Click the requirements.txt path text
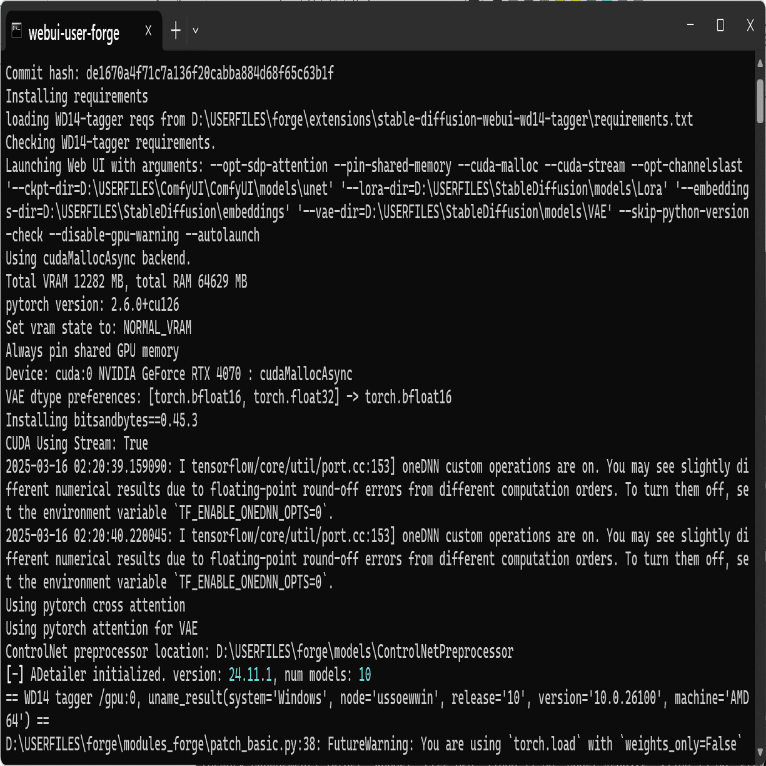This screenshot has height=766, width=766. (x=643, y=120)
